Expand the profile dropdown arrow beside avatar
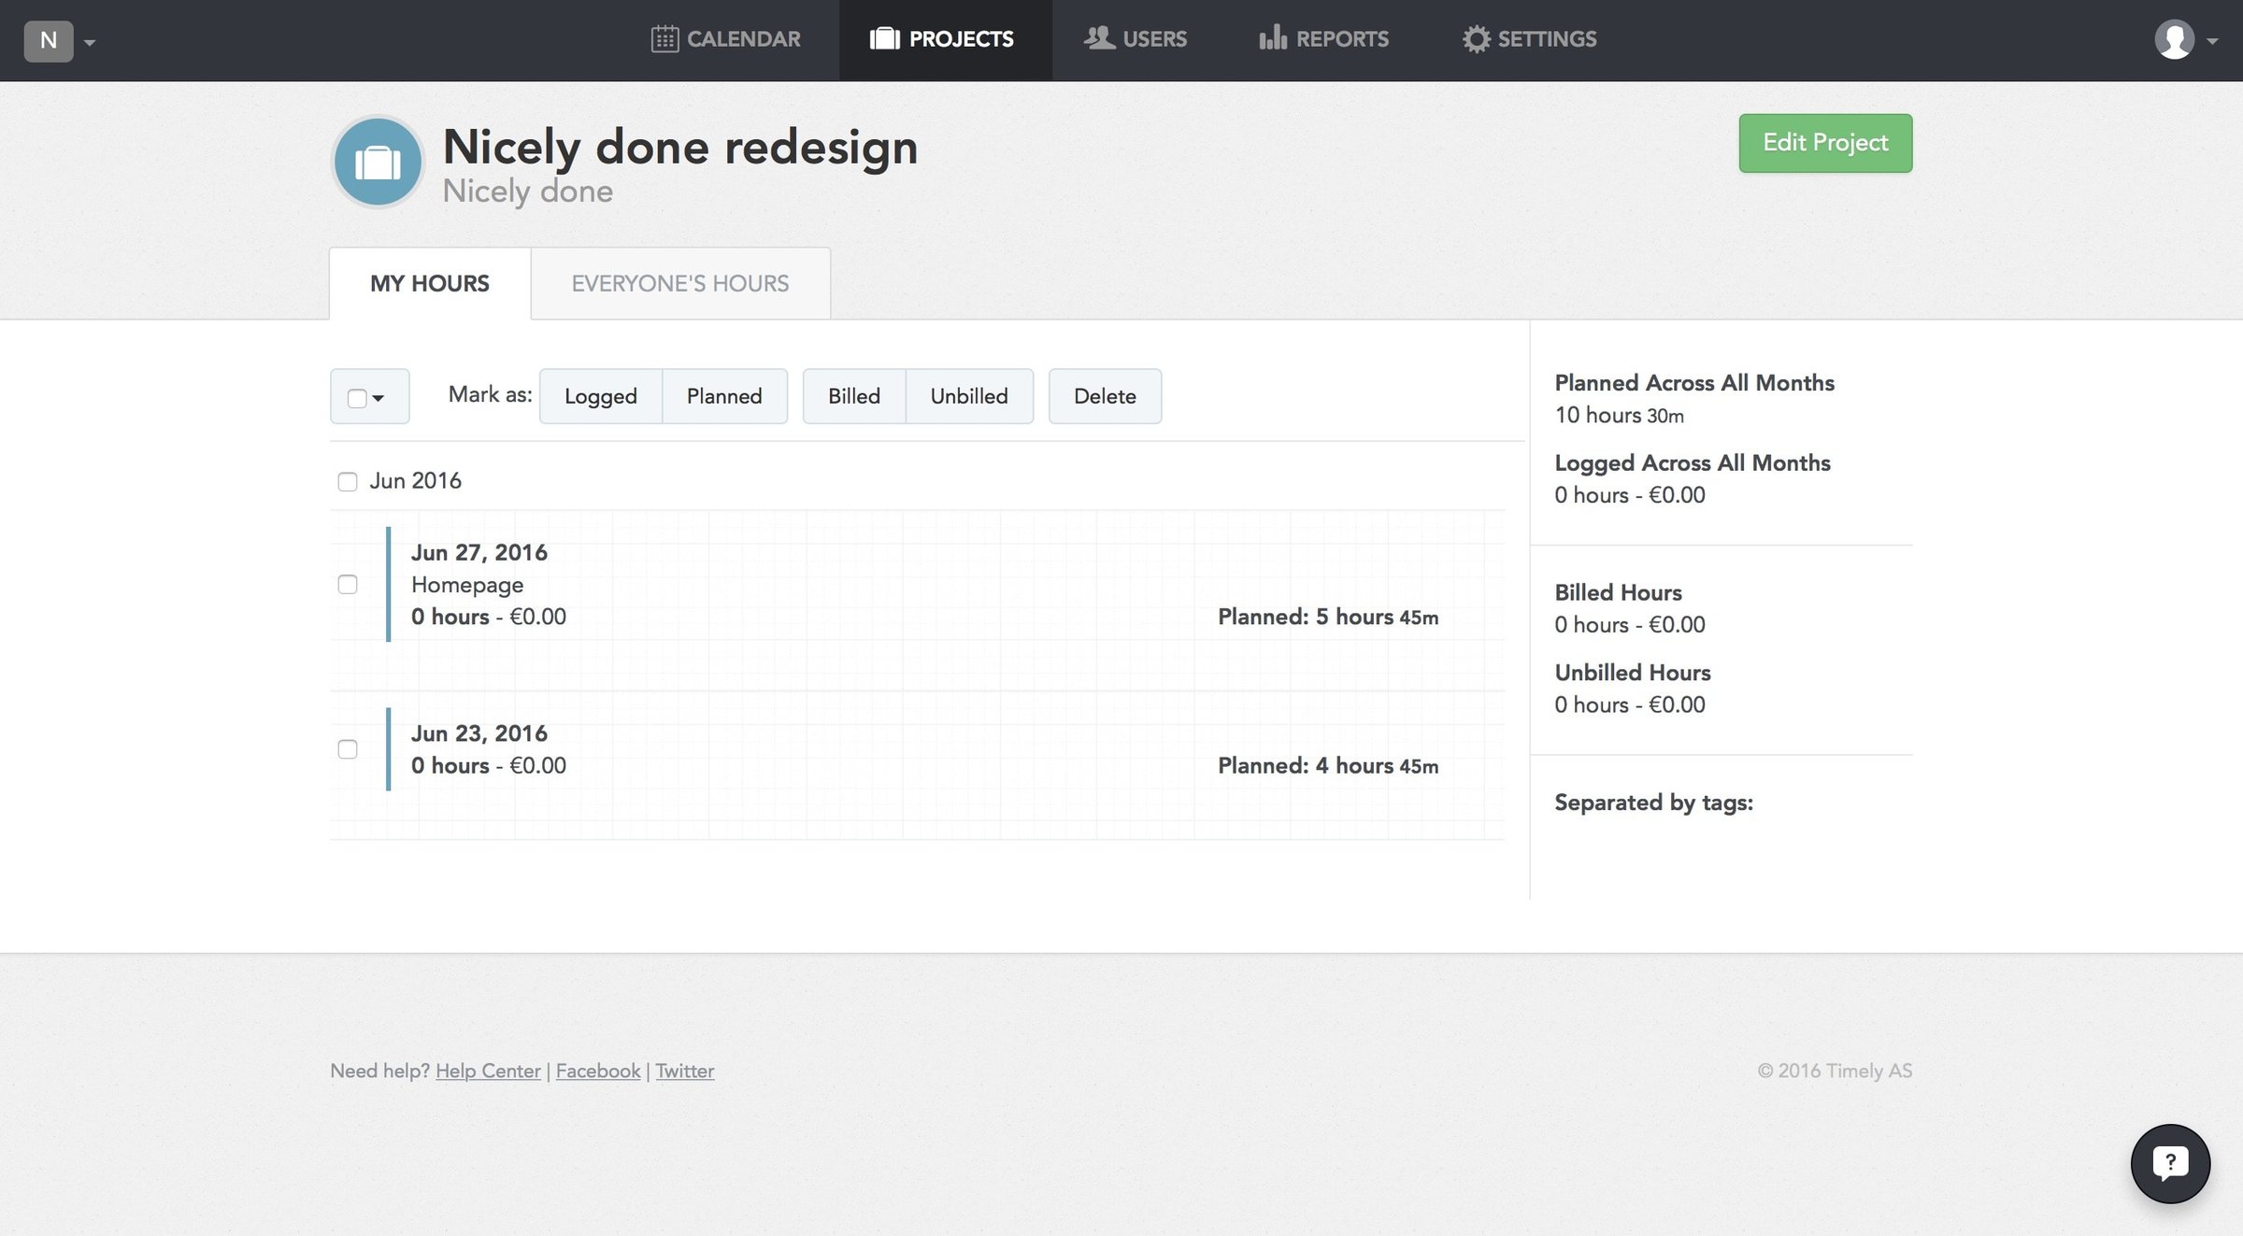The width and height of the screenshot is (2243, 1236). (x=2212, y=42)
